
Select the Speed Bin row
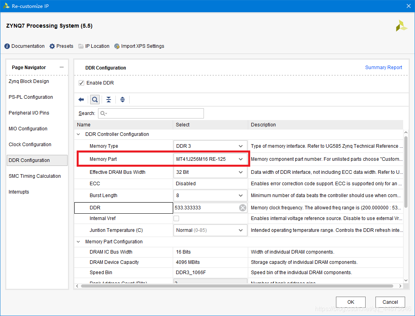[x=239, y=273]
